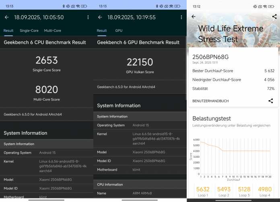Tap Bluetooth icon in second phone status bar
The image size is (280, 202).
tap(157, 6)
